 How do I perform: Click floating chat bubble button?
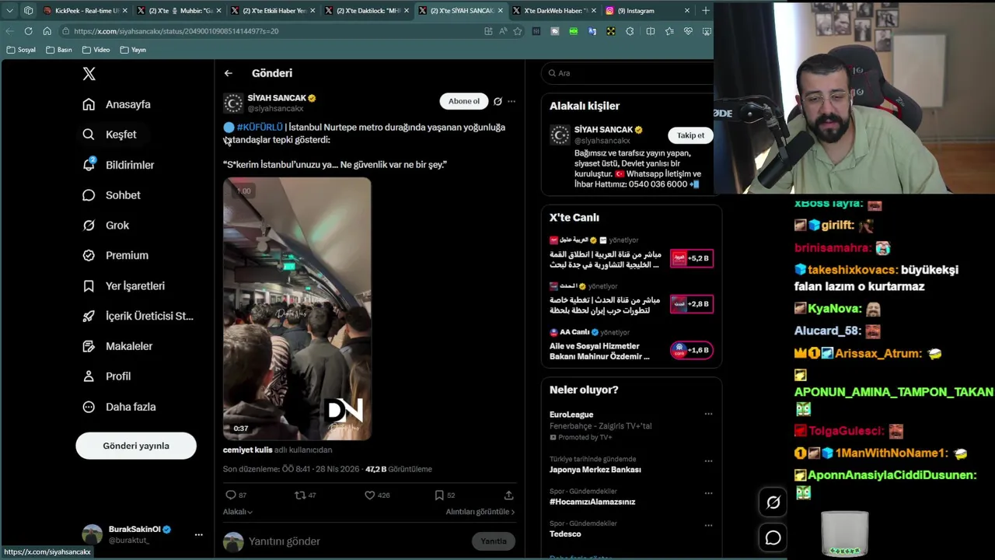pos(773,537)
